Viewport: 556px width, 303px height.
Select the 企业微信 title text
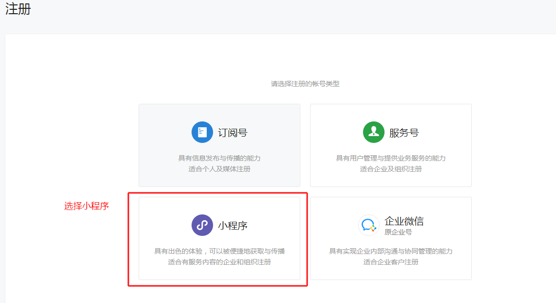[x=404, y=221]
